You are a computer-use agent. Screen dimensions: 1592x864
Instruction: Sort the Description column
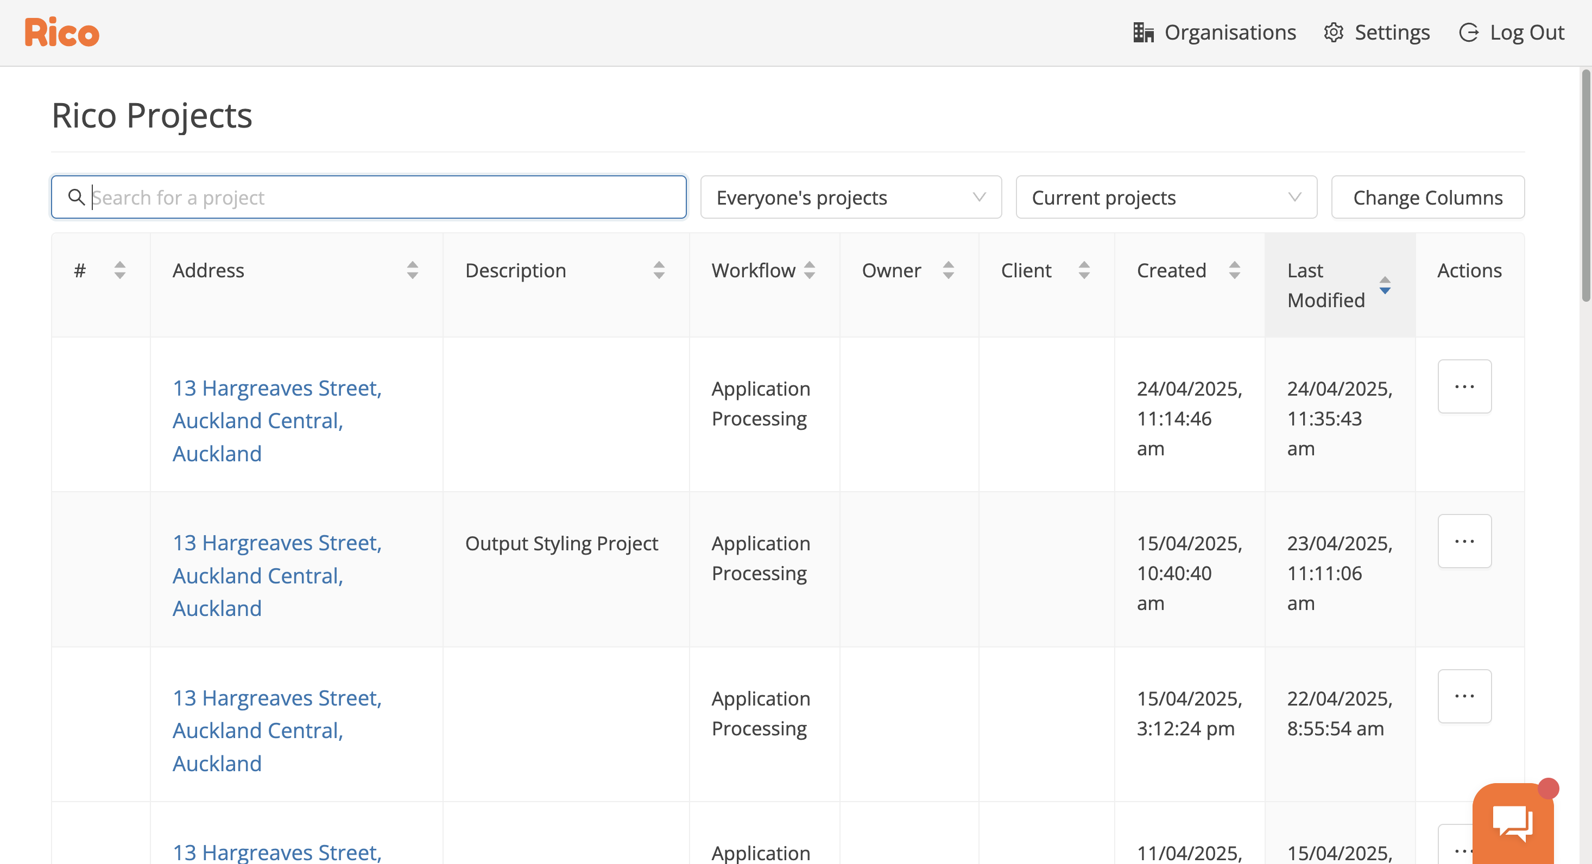click(x=659, y=270)
